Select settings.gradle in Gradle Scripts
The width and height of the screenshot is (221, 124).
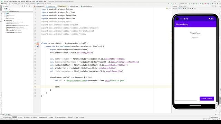(14, 32)
